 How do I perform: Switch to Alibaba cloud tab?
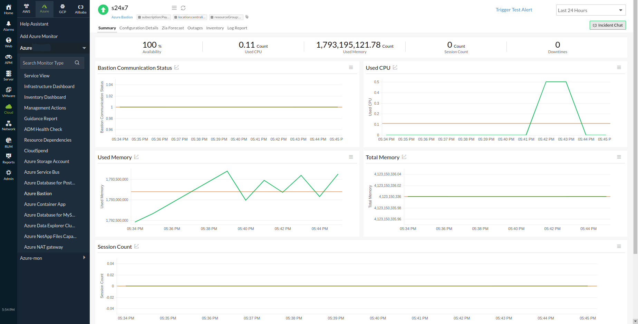[80, 9]
